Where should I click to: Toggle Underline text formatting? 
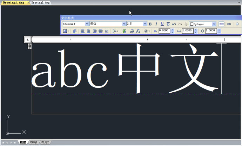click(162, 24)
